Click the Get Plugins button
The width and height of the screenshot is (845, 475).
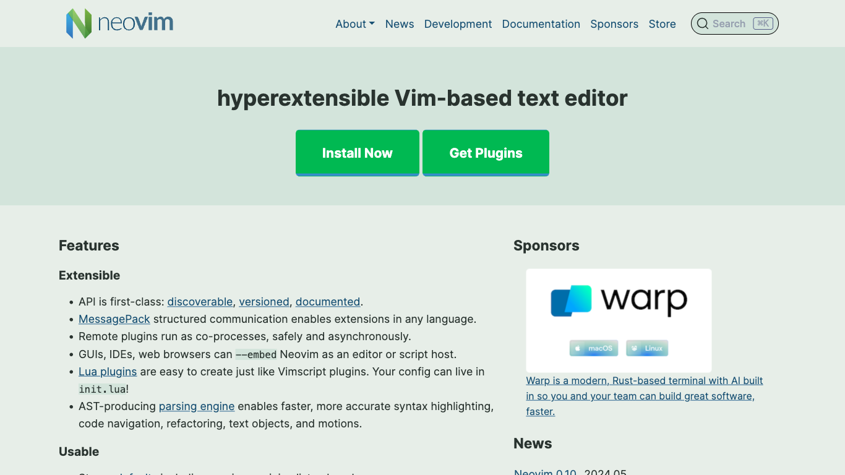click(x=486, y=153)
